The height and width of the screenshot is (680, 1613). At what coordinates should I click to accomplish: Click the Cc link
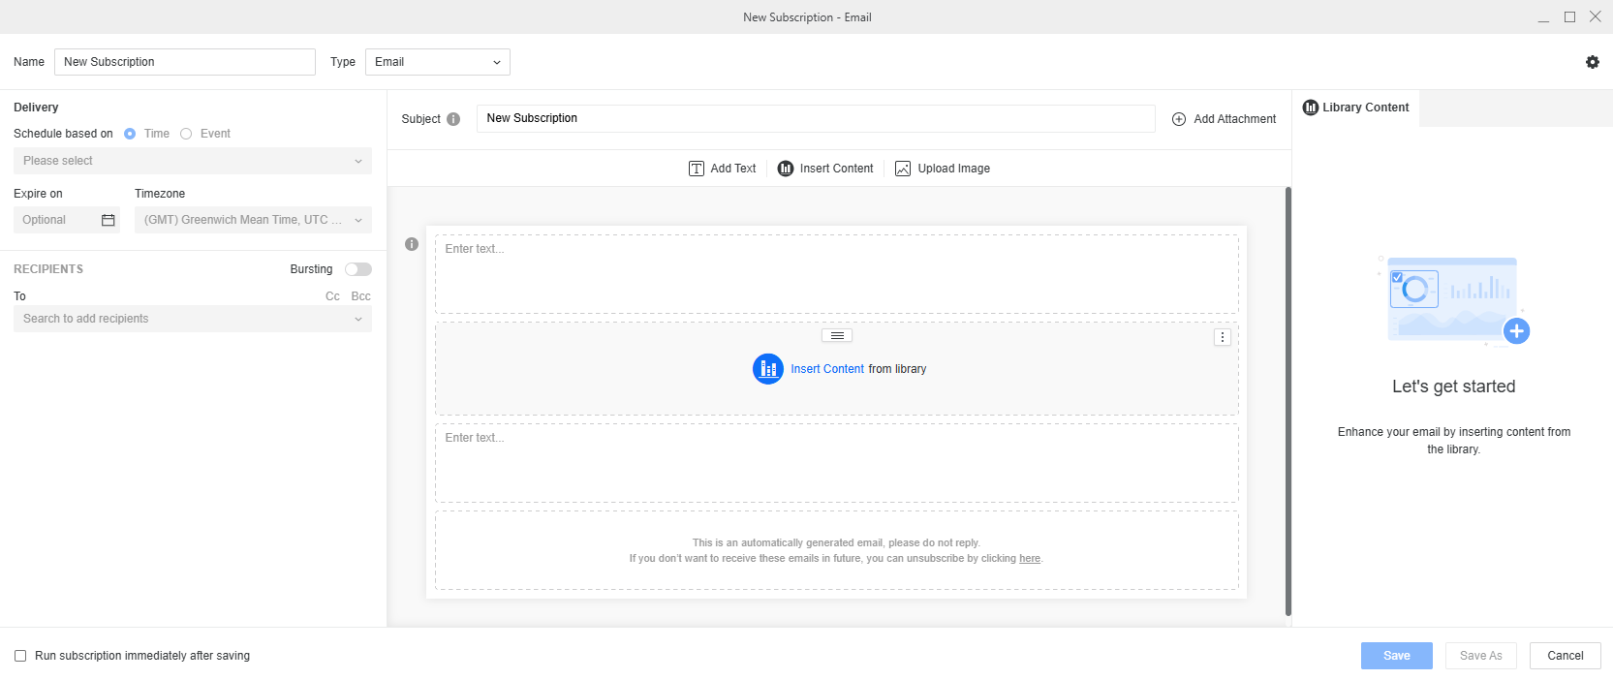[332, 296]
